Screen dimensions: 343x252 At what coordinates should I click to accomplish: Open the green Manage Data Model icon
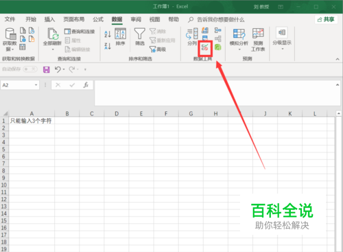point(218,47)
